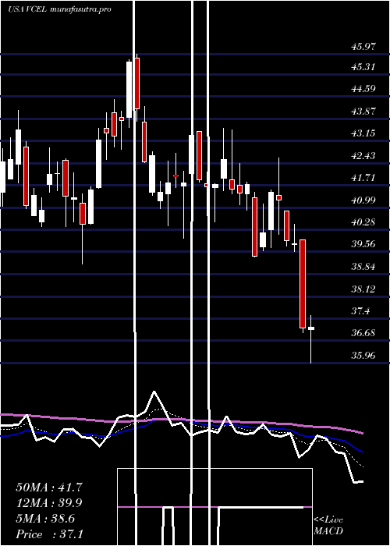Image resolution: width=390 pixels, height=546 pixels.
Task: Select the 45.97 price axis label
Action: [x=363, y=46]
